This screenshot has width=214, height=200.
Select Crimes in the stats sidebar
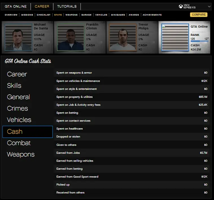tap(17, 109)
